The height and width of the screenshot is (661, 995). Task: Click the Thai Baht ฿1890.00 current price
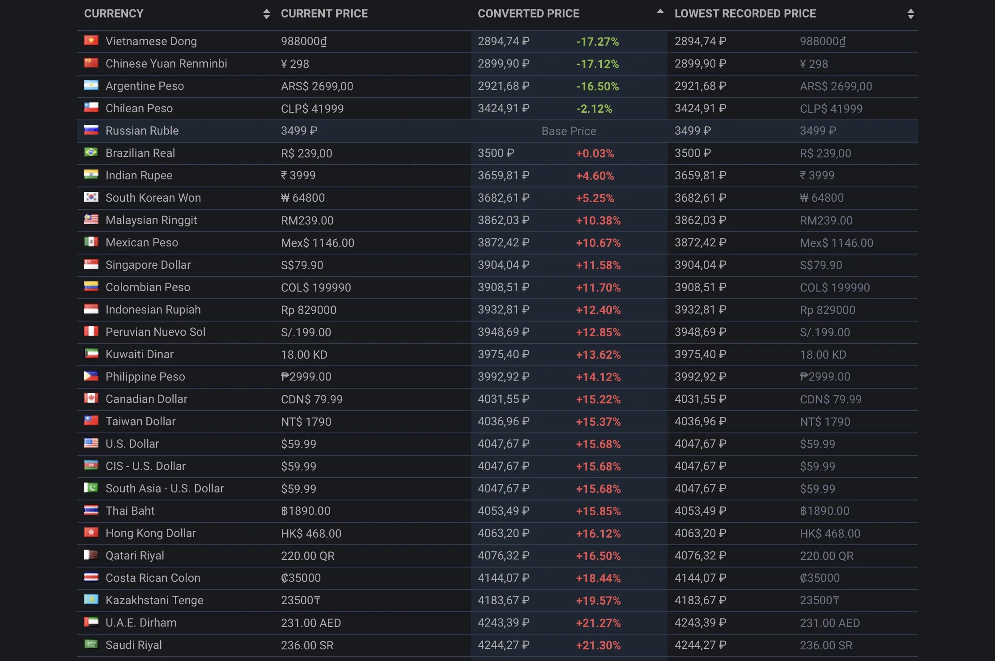(x=306, y=511)
